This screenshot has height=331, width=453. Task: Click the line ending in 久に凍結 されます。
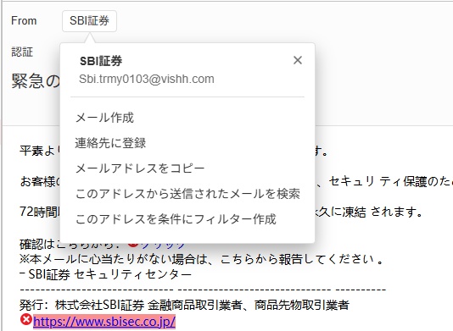click(x=369, y=212)
